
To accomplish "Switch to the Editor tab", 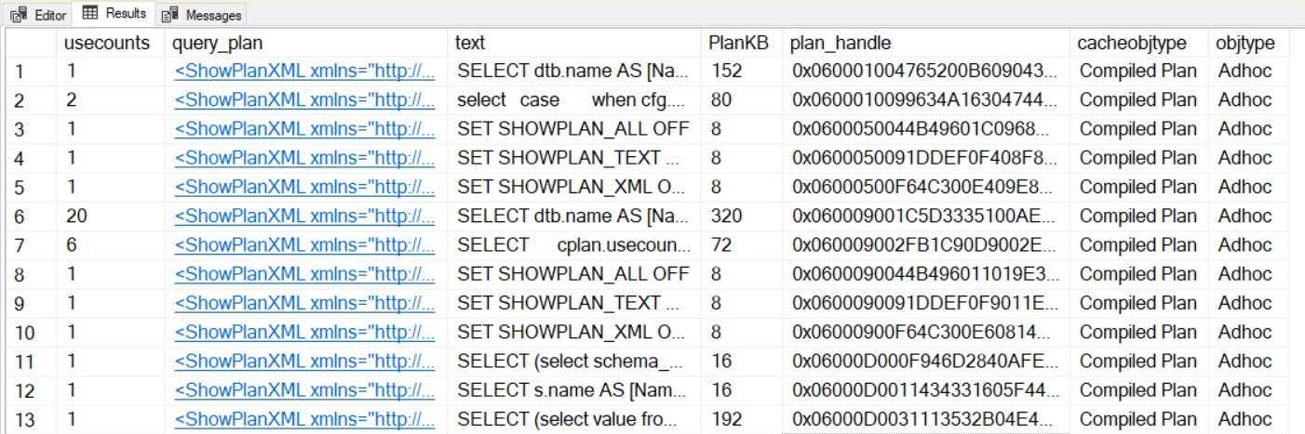I will pyautogui.click(x=38, y=15).
